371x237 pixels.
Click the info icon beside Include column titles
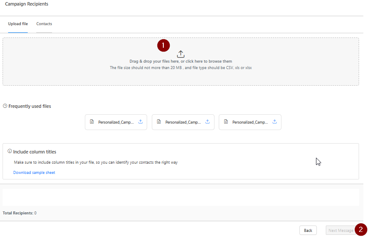[x=10, y=151]
